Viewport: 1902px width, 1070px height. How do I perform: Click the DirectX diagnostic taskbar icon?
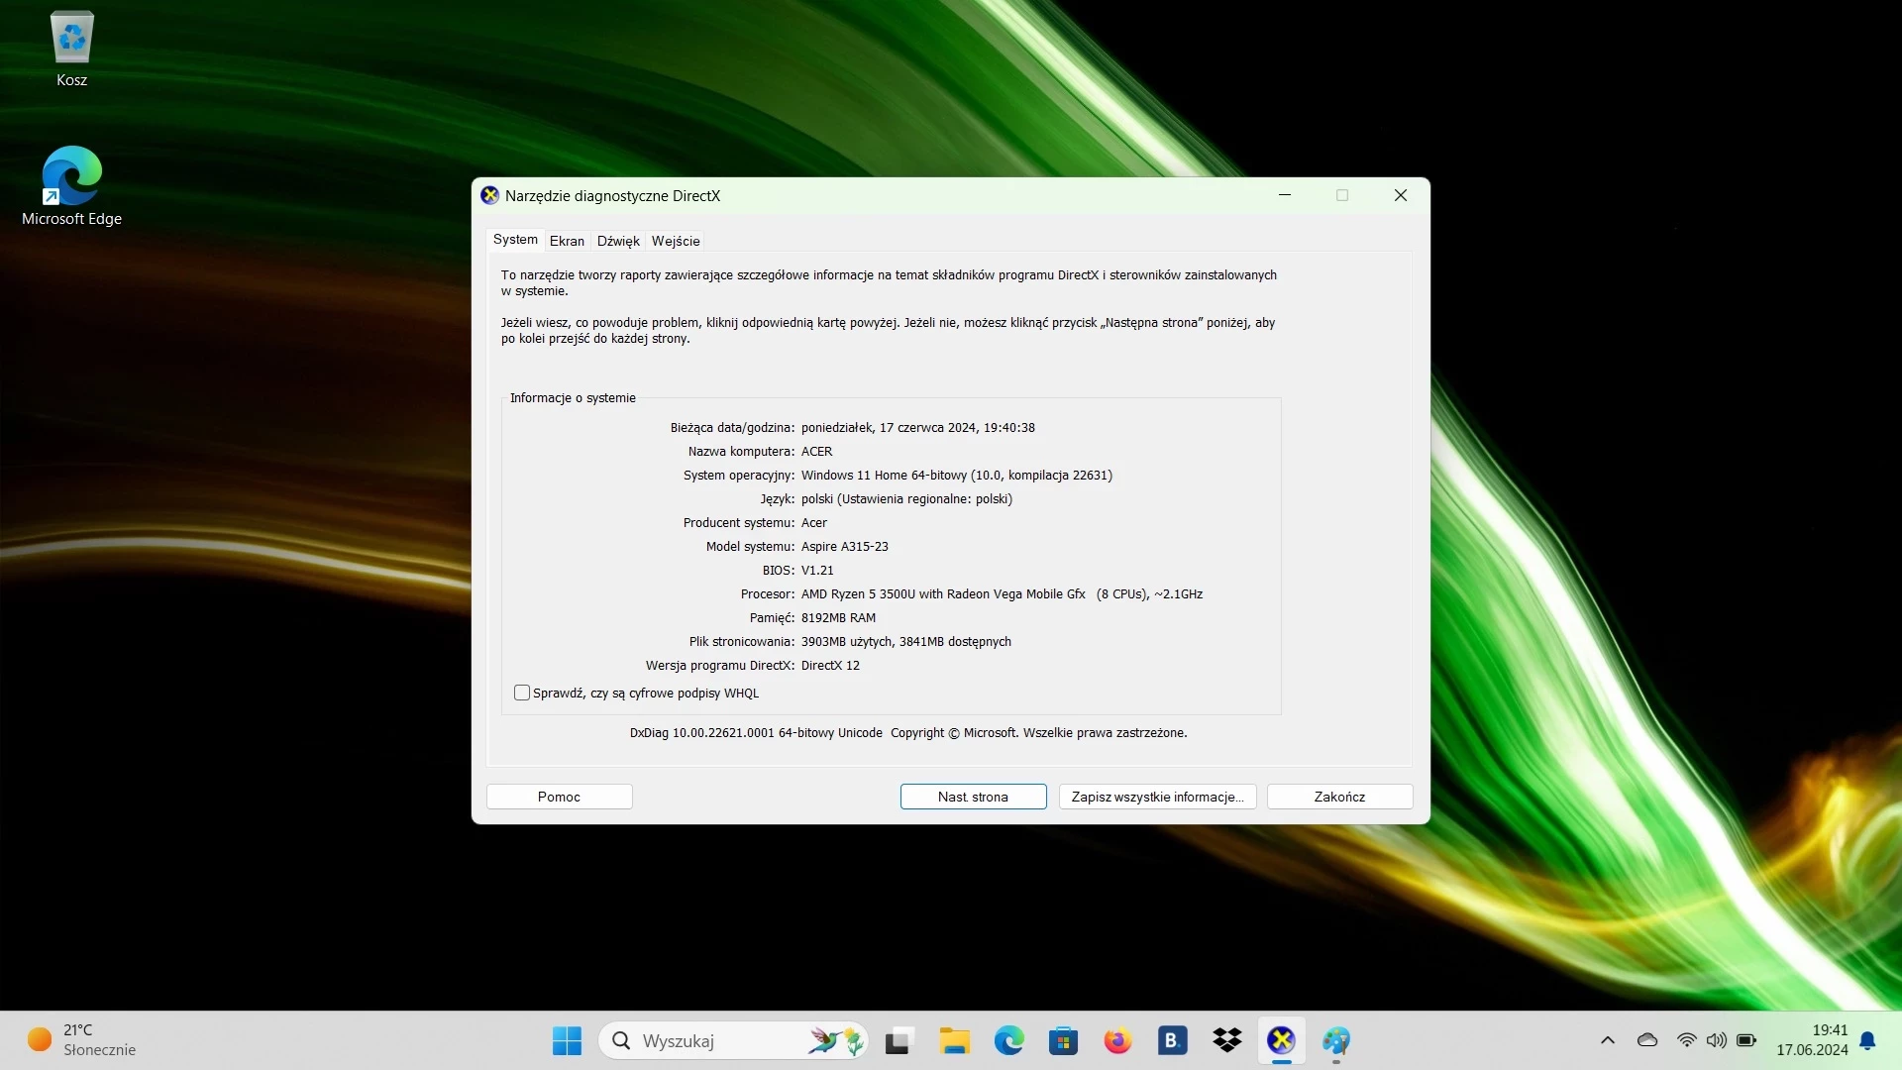pos(1281,1040)
